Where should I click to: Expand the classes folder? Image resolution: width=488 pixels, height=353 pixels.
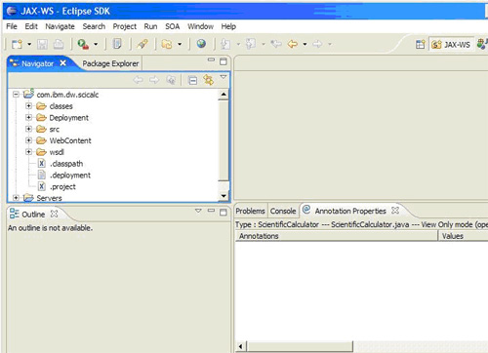coord(28,106)
